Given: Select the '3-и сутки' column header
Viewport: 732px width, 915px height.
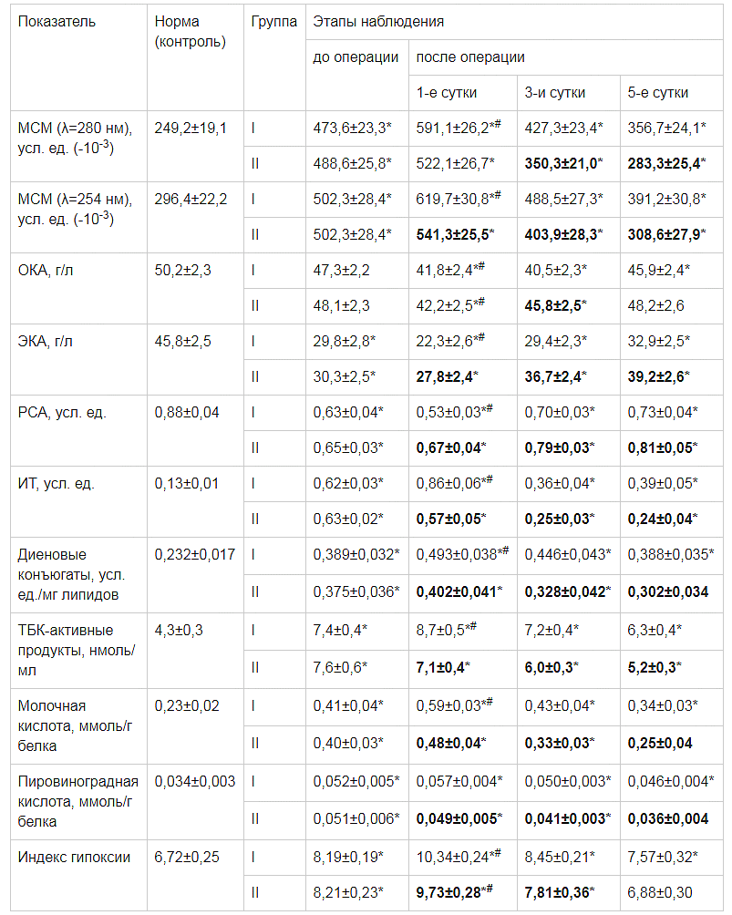Looking at the screenshot, I should [555, 92].
